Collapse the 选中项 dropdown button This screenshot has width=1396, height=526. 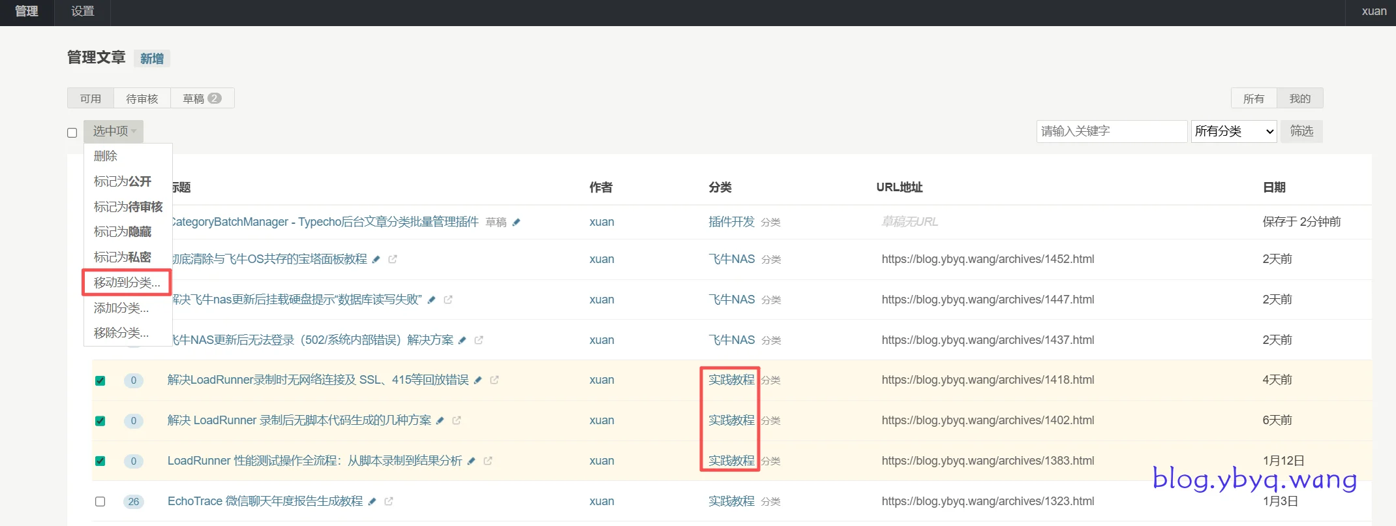(x=114, y=131)
